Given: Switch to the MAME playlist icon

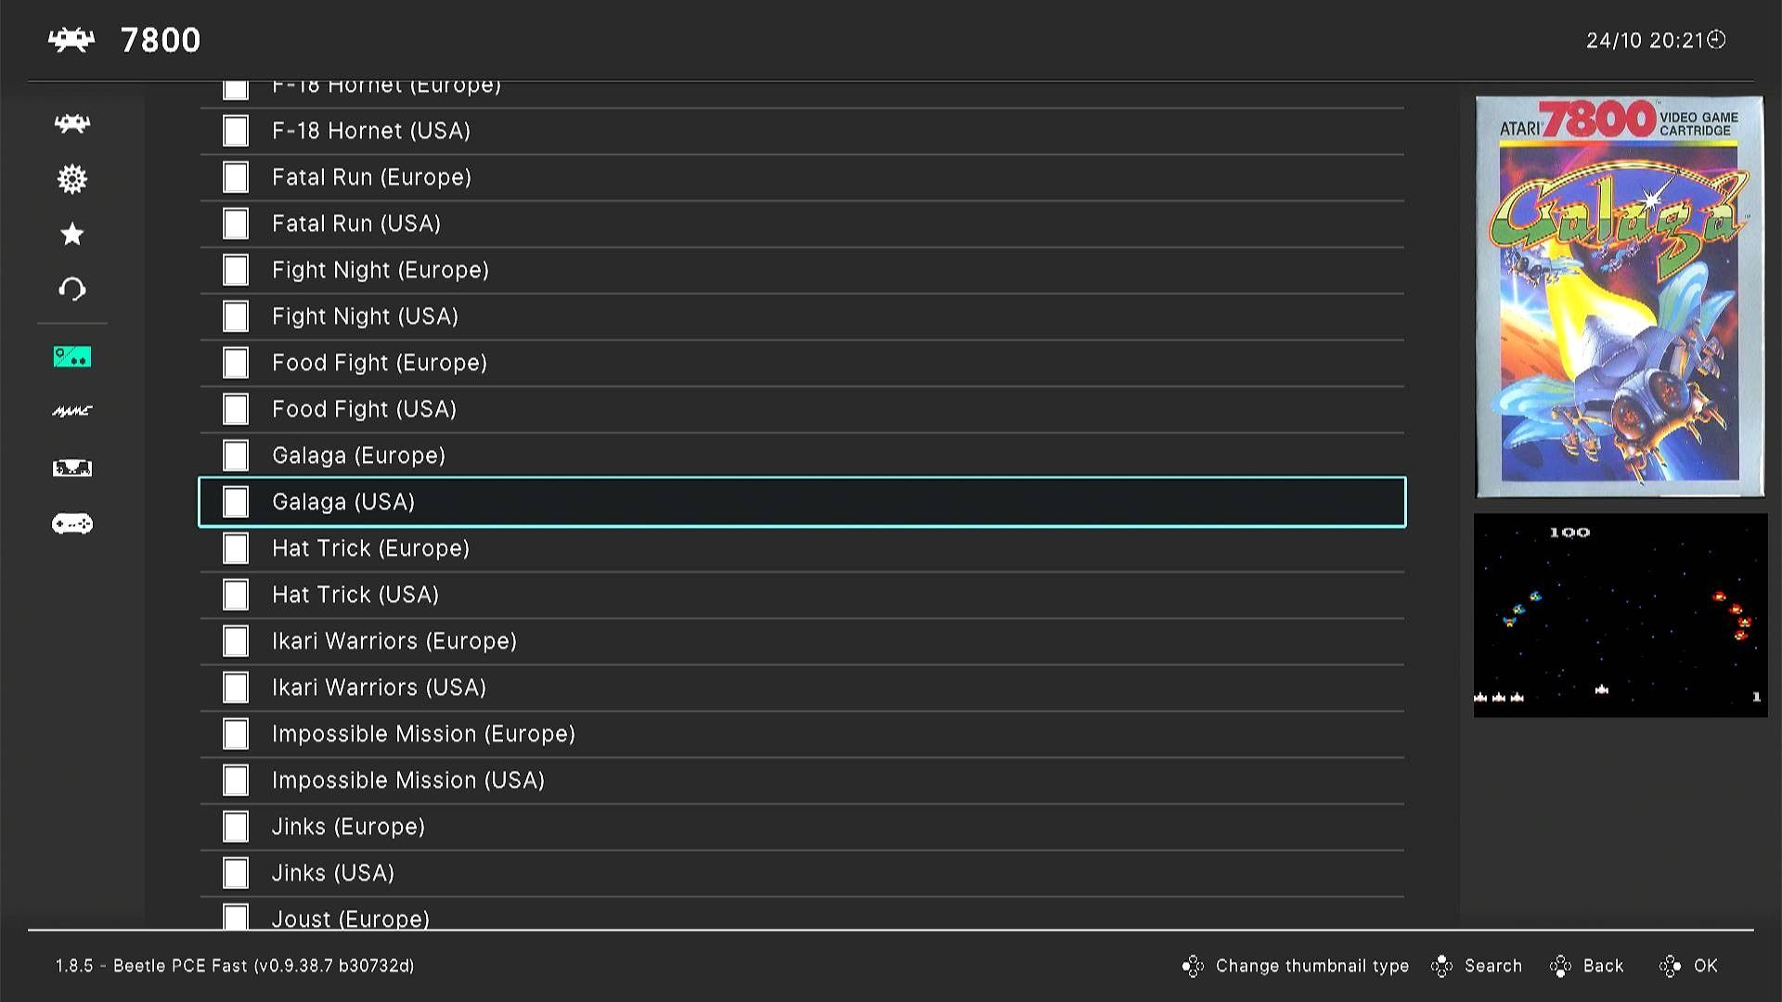Looking at the screenshot, I should [72, 411].
